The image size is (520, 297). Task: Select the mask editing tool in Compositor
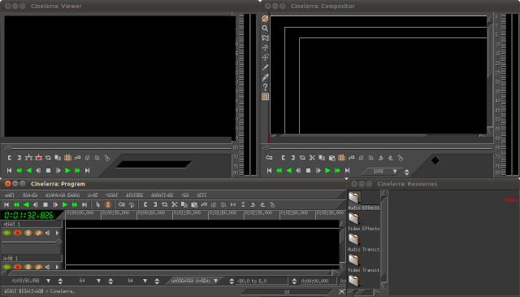[265, 38]
